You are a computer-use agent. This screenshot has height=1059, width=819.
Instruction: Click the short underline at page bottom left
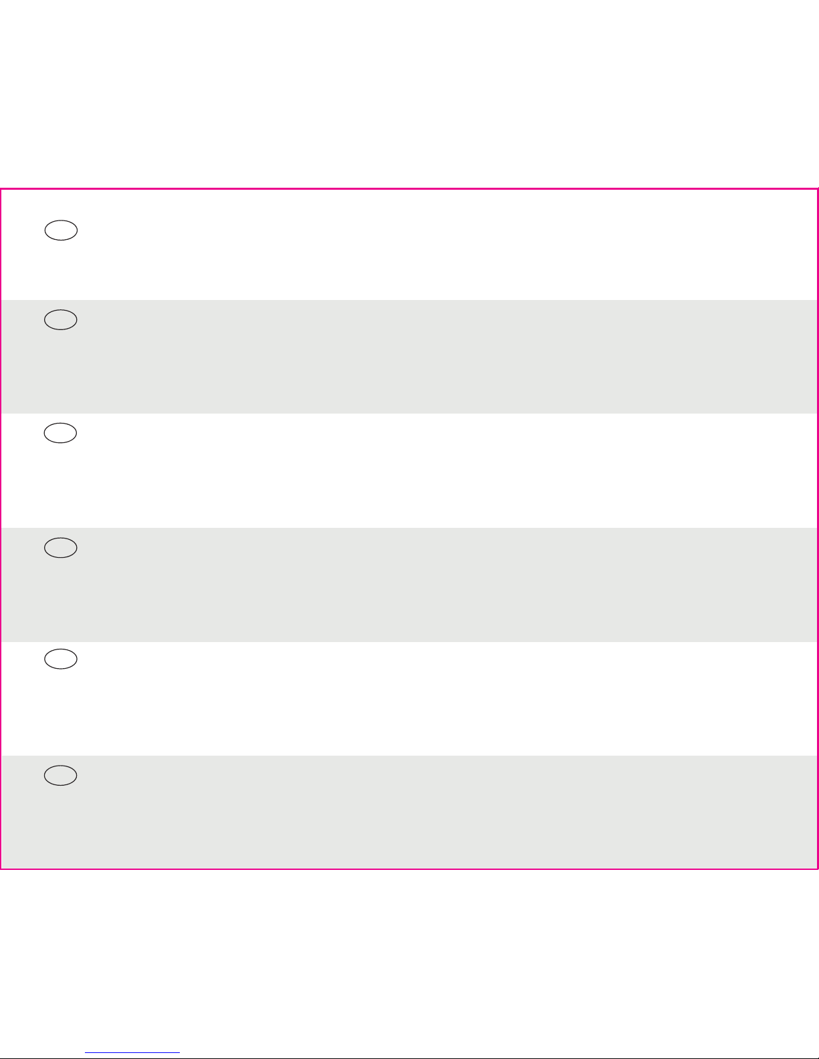click(x=133, y=1053)
